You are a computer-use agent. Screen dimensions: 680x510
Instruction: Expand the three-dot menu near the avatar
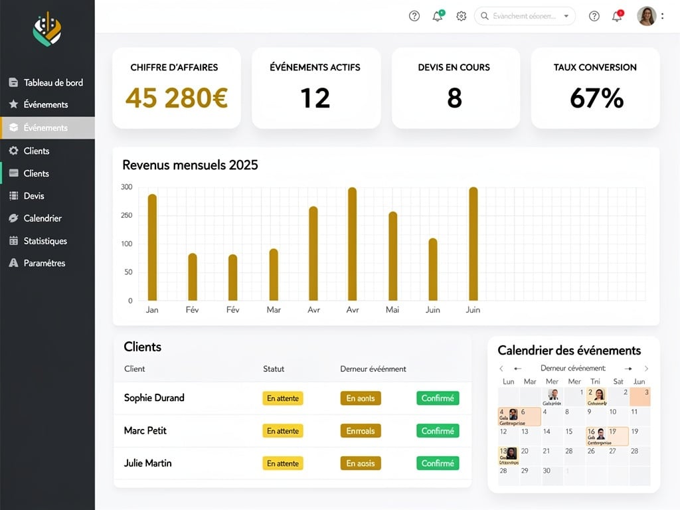coord(663,15)
